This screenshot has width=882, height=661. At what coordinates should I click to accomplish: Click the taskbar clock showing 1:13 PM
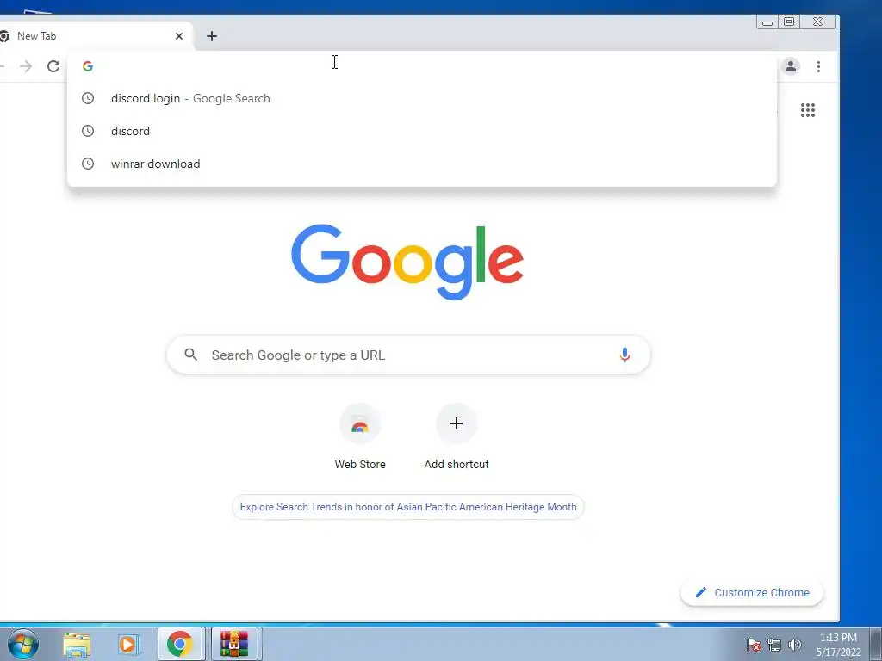tap(838, 645)
